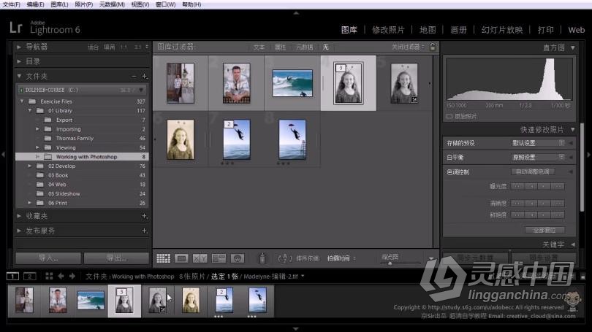Select the Painter spray can tool
The width and height of the screenshot is (592, 332).
tap(262, 258)
